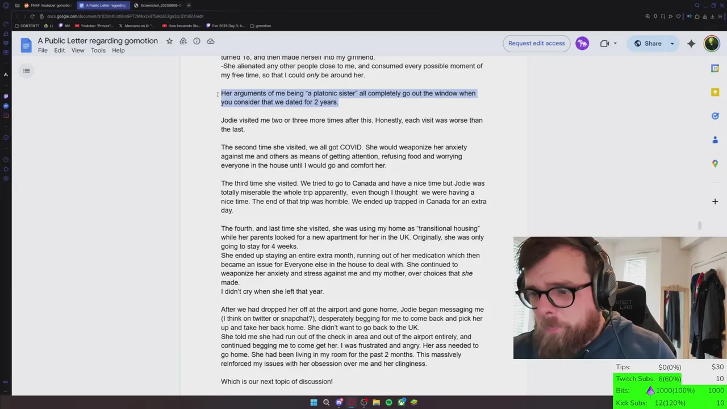The height and width of the screenshot is (409, 727).
Task: Open the Marciano on X bookmark
Action: coord(136,26)
